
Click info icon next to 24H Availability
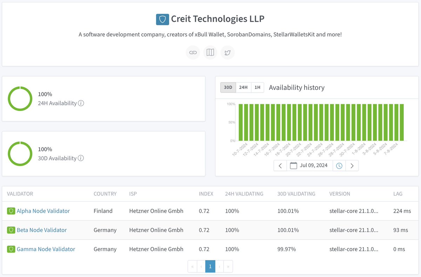81,103
